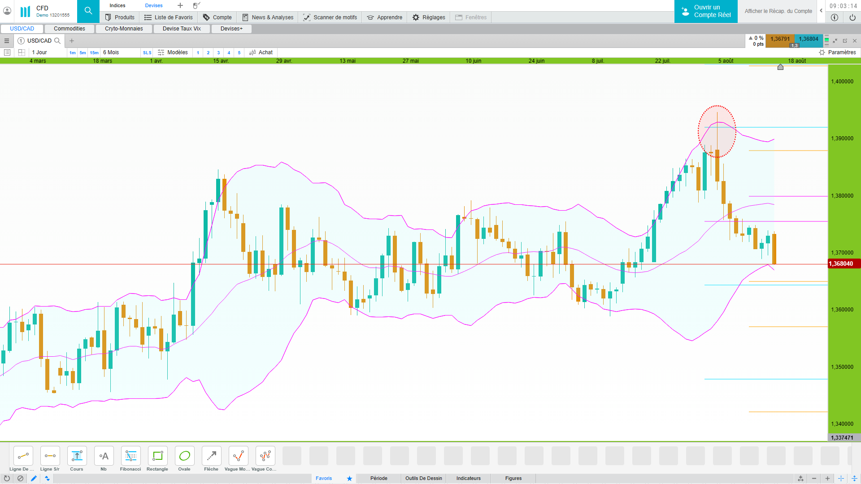Image resolution: width=861 pixels, height=484 pixels.
Task: Select the Flèche arrow tool
Action: pyautogui.click(x=211, y=456)
